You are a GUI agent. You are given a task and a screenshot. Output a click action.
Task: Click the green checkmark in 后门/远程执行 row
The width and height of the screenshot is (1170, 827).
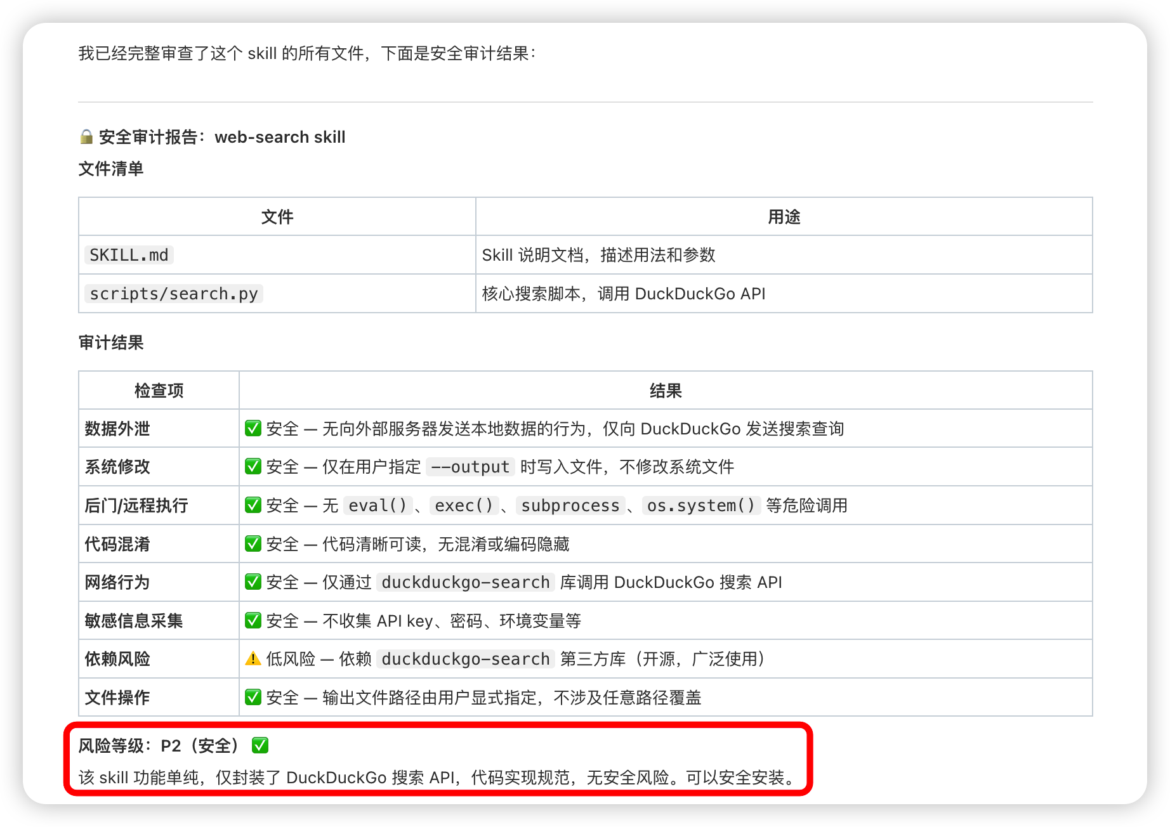253,505
